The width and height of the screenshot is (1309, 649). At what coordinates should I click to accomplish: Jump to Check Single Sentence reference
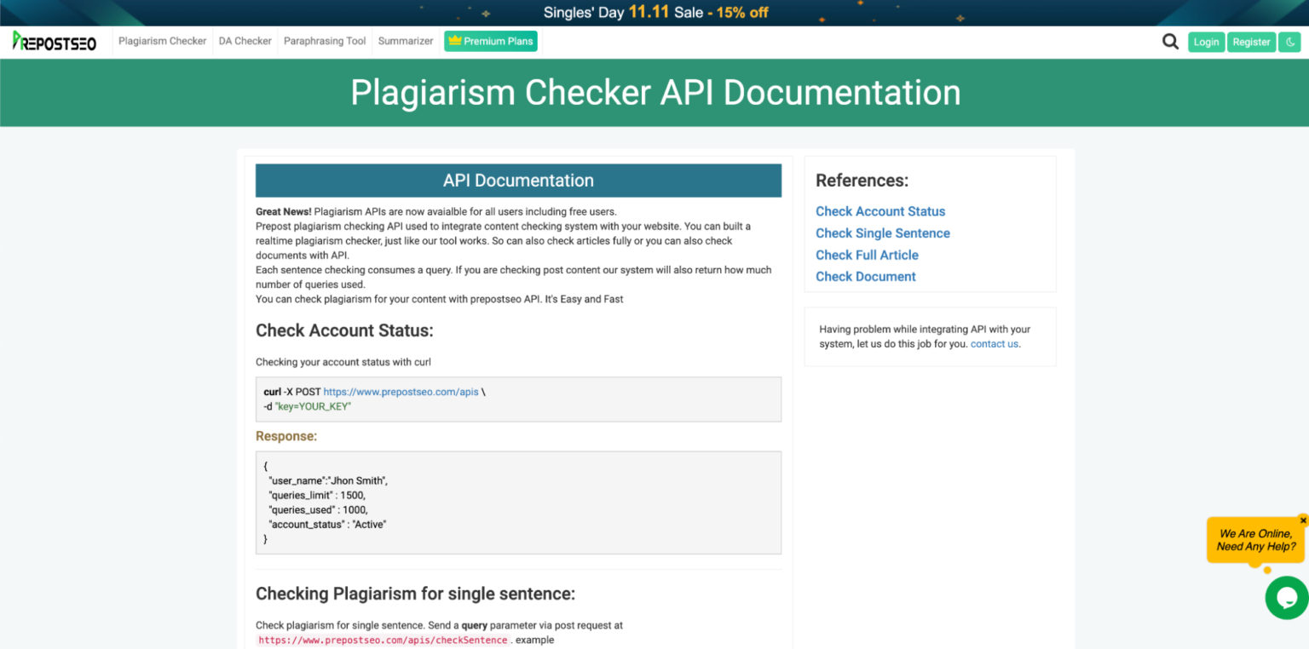coord(883,233)
